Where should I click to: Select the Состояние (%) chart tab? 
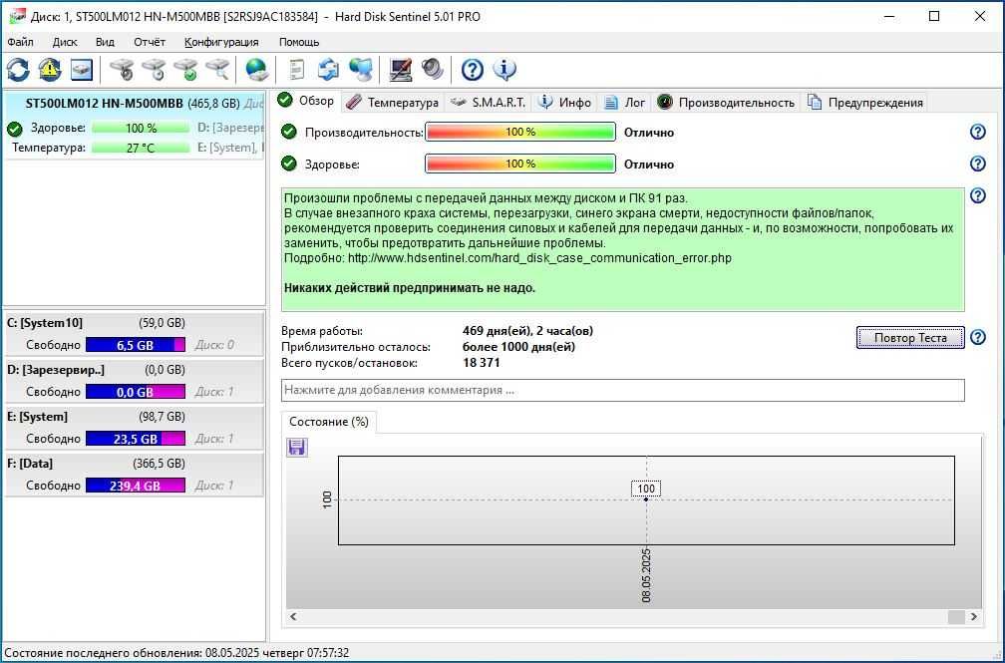tap(329, 422)
